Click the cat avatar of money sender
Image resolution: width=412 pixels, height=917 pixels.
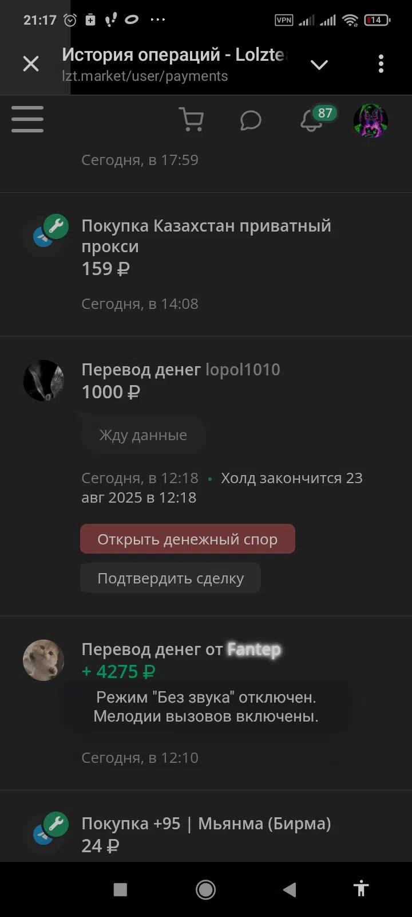pos(43,660)
